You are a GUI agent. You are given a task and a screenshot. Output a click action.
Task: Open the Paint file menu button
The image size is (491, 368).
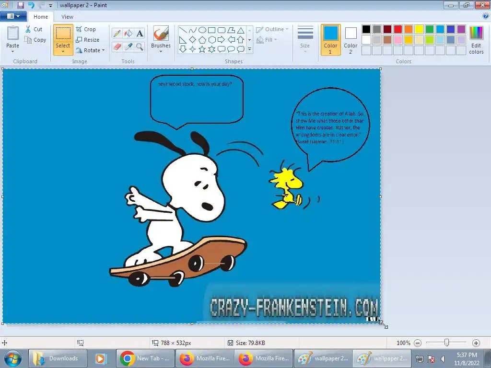(13, 16)
